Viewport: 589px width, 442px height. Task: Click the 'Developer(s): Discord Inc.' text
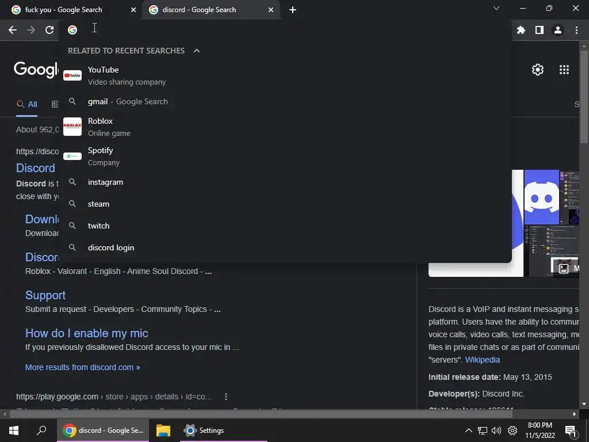[x=476, y=394]
